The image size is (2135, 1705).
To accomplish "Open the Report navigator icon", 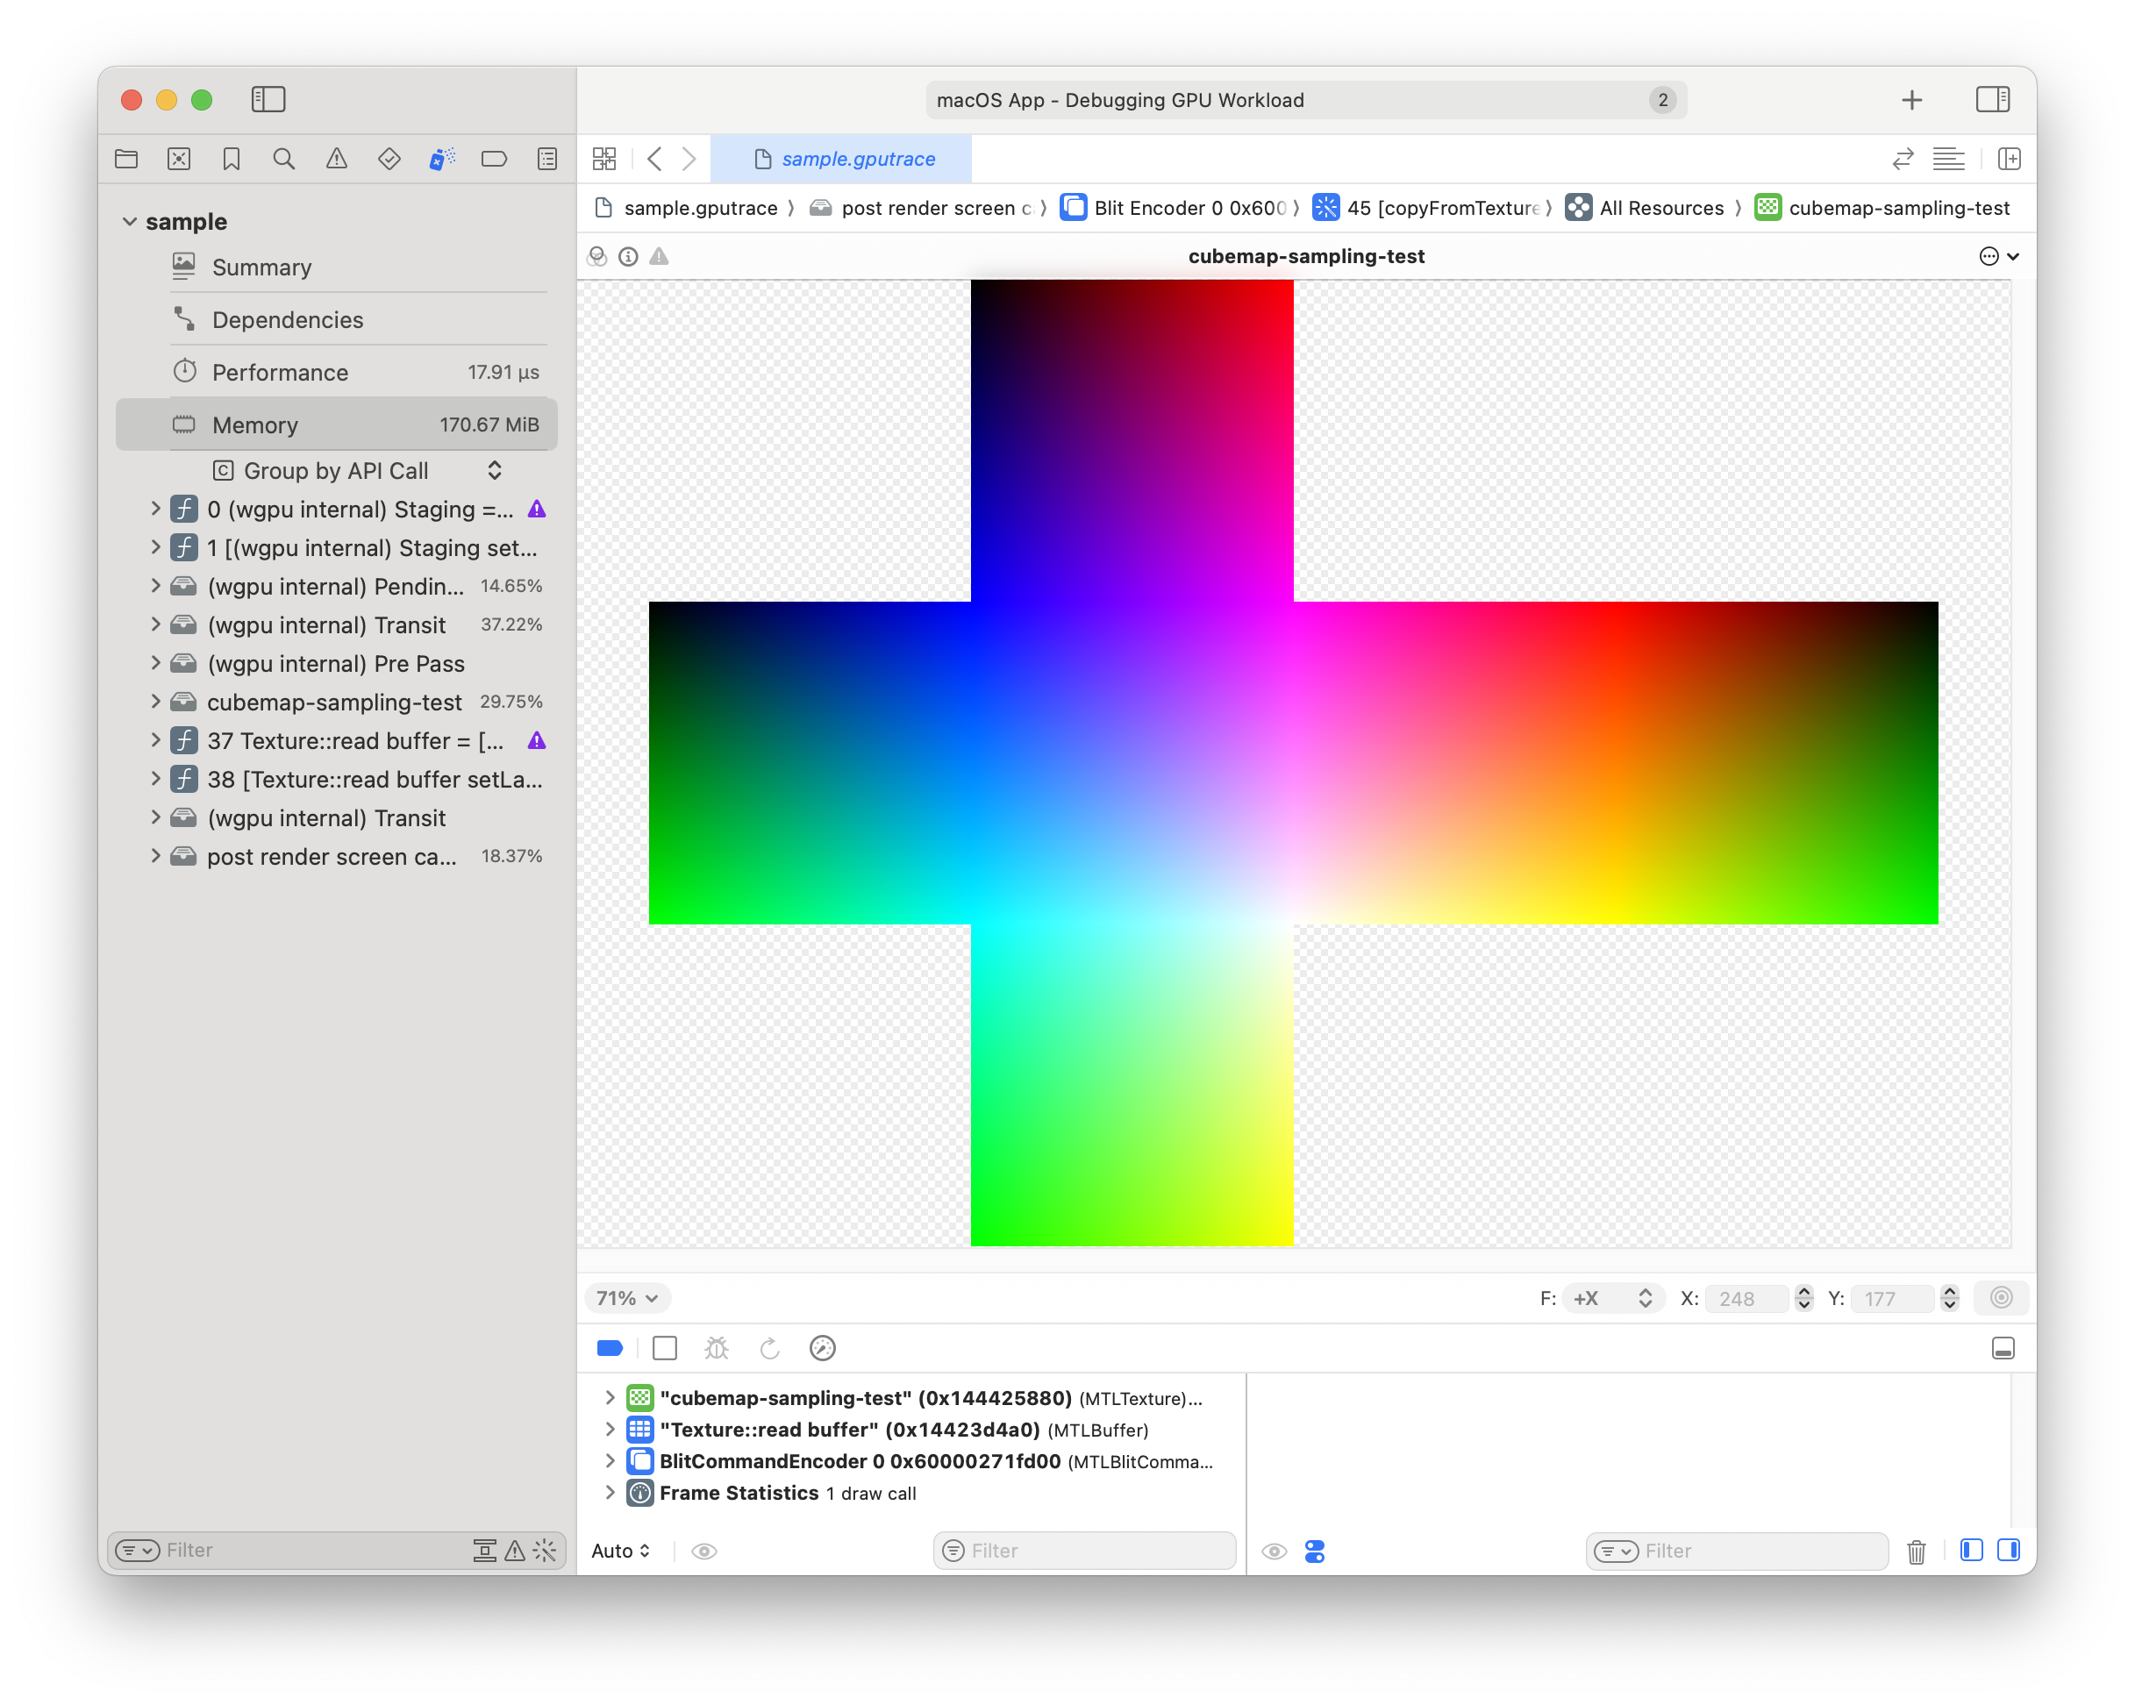I will 546,159.
